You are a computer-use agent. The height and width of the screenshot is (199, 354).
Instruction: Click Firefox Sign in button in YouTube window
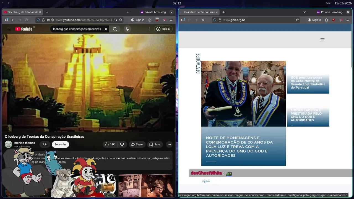pos(138,20)
